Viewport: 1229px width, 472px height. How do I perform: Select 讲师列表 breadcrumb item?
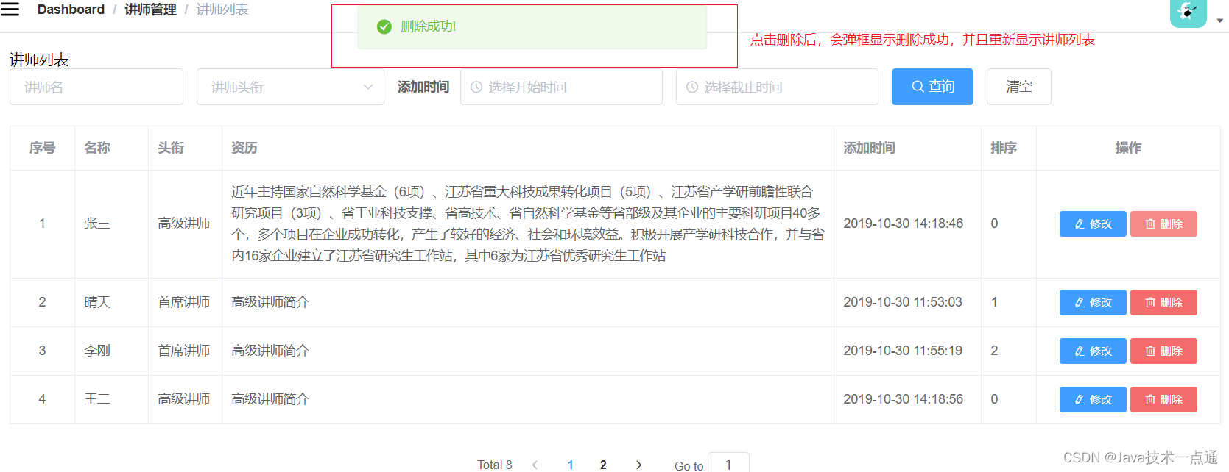click(222, 10)
